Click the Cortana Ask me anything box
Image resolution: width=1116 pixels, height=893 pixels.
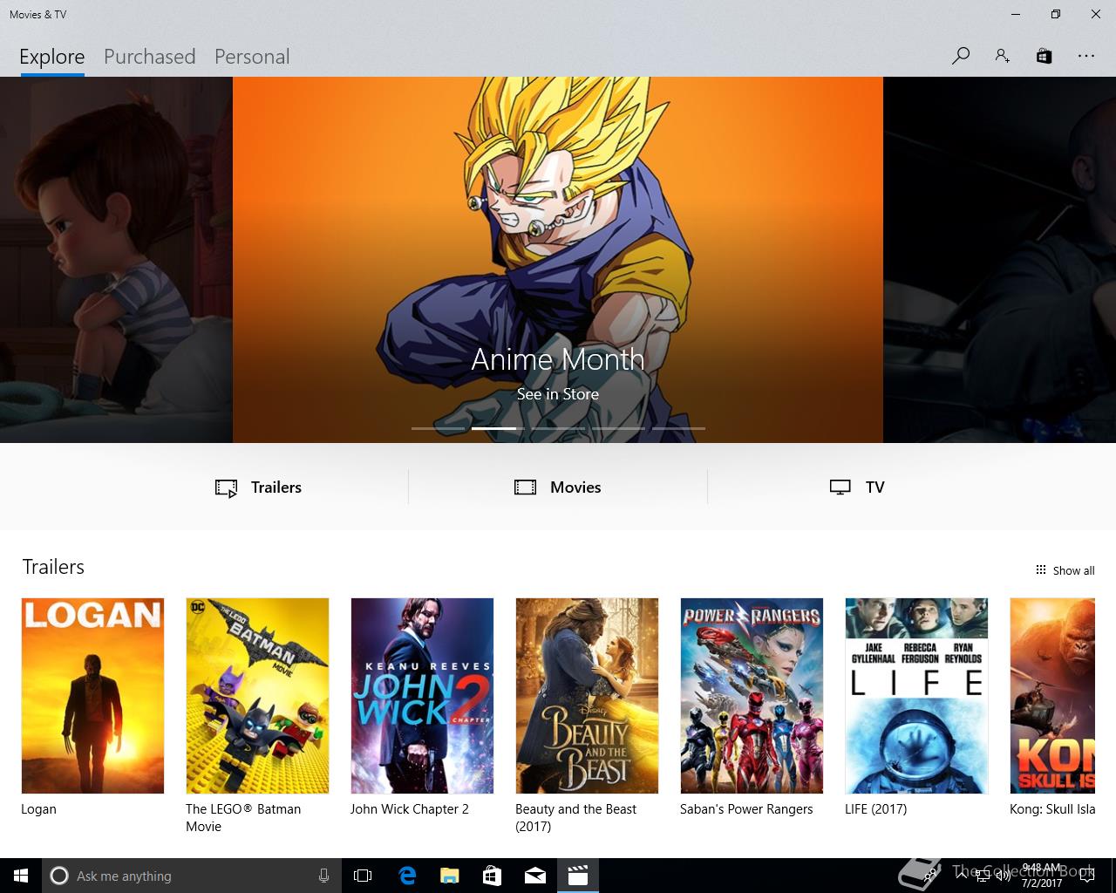[190, 876]
